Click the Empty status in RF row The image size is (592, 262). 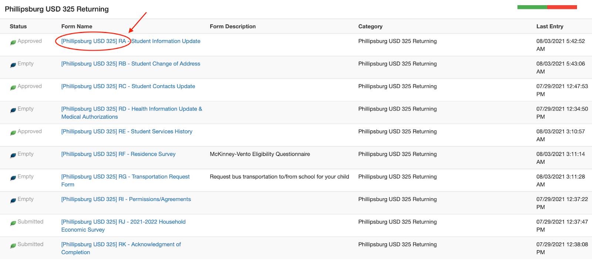tap(26, 154)
